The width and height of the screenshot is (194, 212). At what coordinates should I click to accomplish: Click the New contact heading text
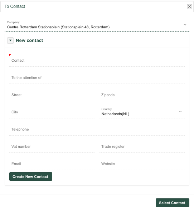(x=29, y=41)
